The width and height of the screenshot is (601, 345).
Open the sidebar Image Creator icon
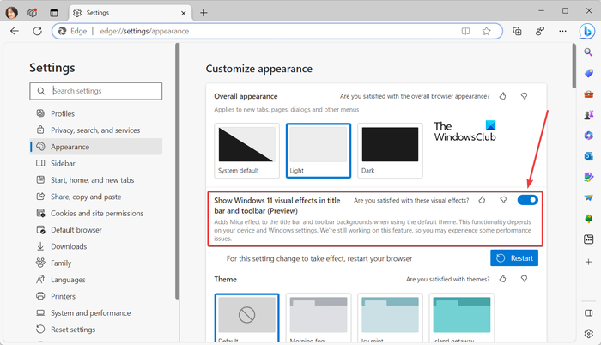pyautogui.click(x=589, y=177)
